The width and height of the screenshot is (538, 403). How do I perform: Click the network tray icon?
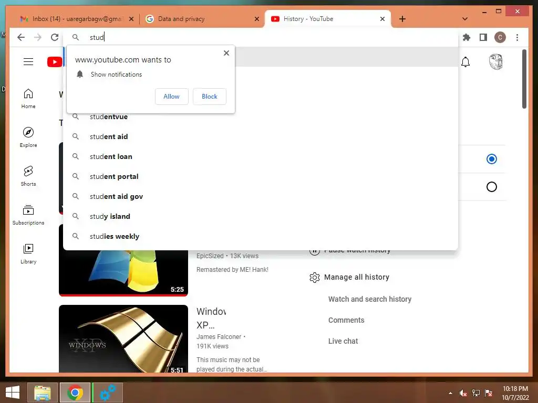(476, 393)
